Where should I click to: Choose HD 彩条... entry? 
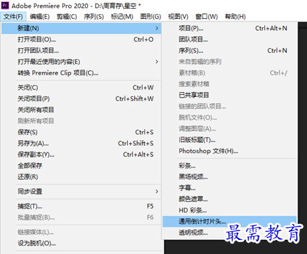[x=229, y=210]
